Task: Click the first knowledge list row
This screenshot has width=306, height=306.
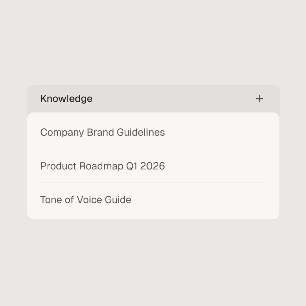Action: point(153,132)
